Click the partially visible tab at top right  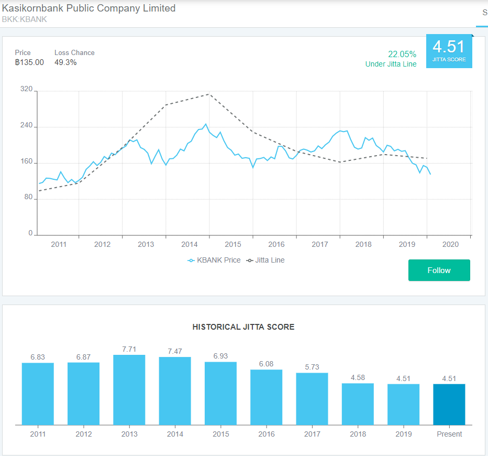483,13
